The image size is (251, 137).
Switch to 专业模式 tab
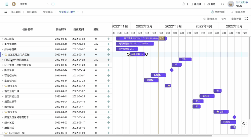click(48, 12)
